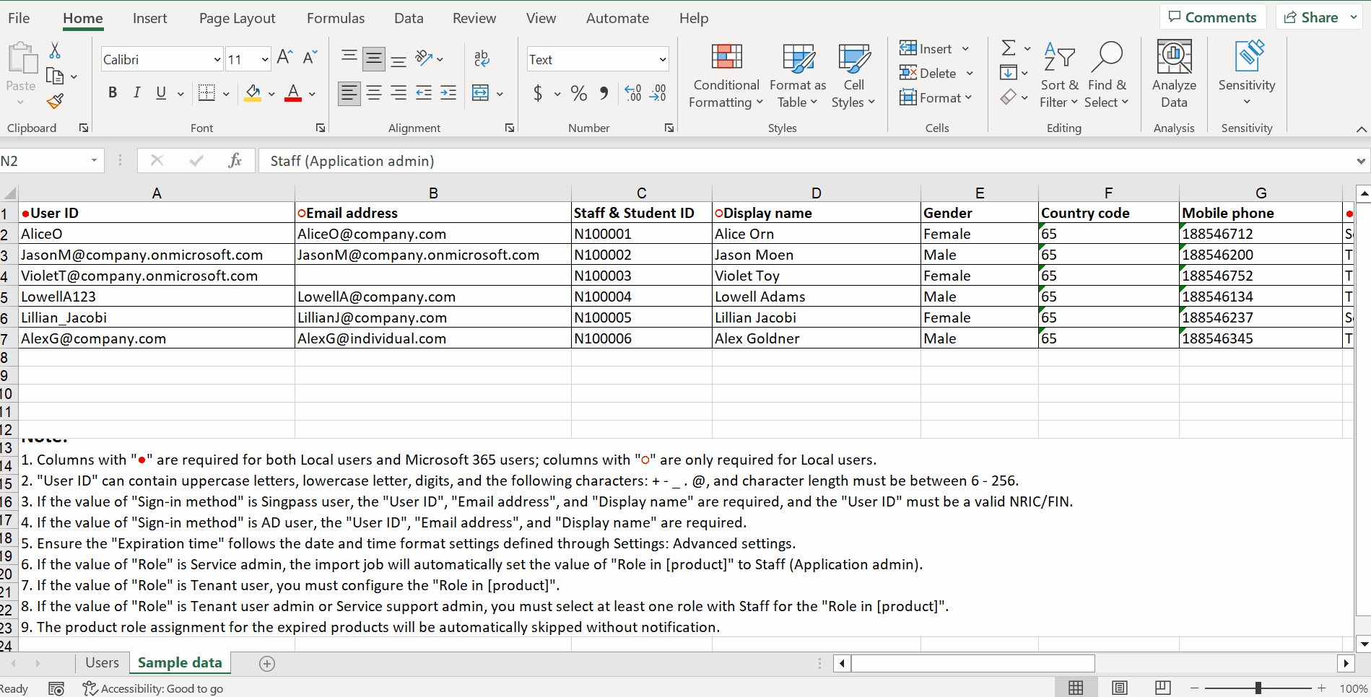The image size is (1371, 697).
Task: Expand Format as Table menu
Action: (798, 76)
